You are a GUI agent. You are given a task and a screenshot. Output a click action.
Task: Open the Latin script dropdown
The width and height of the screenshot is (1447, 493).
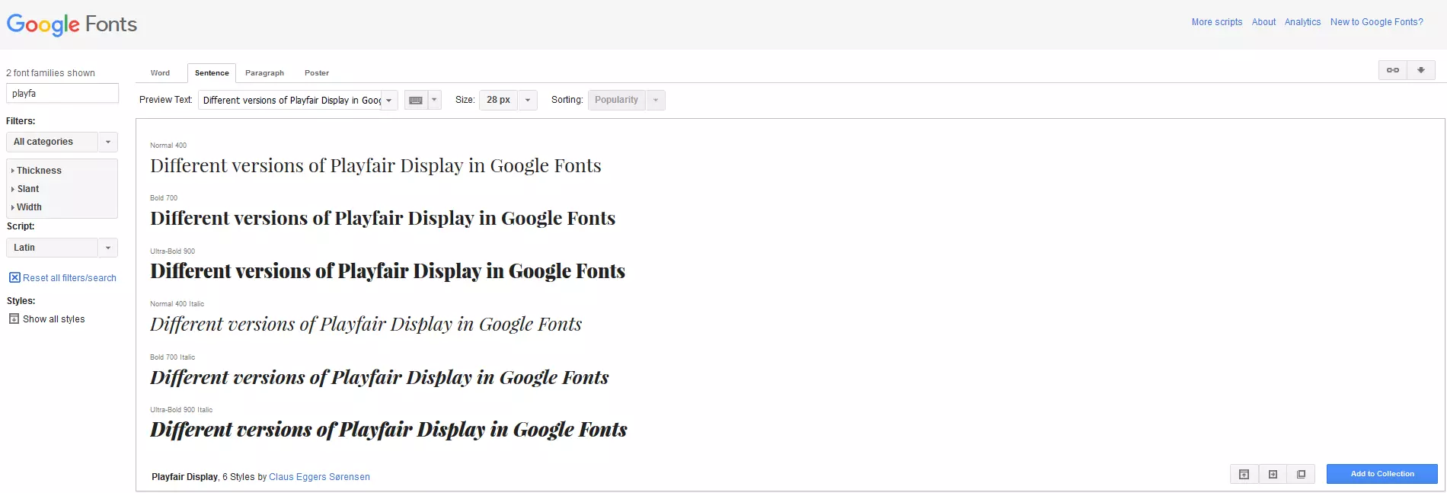coord(62,248)
